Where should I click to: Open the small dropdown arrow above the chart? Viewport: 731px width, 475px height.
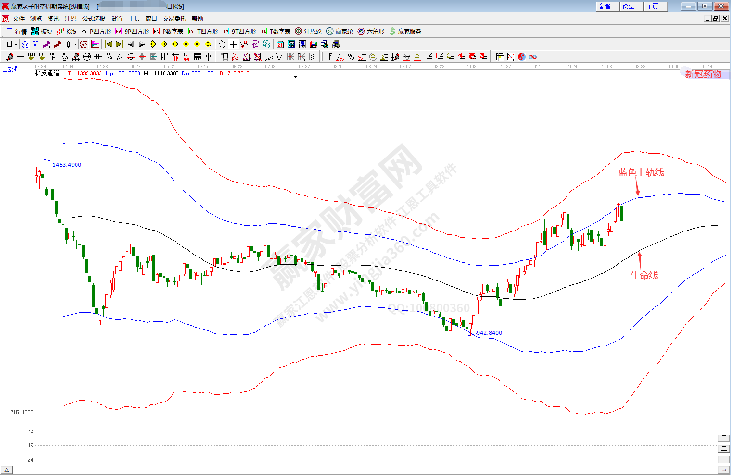click(295, 77)
